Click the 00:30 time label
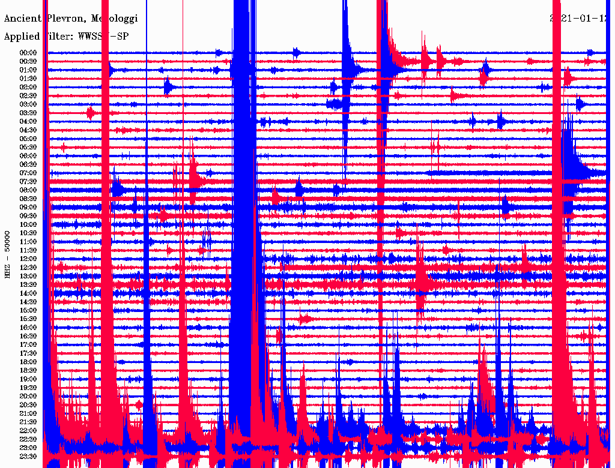This screenshot has height=468, width=615. tap(28, 61)
